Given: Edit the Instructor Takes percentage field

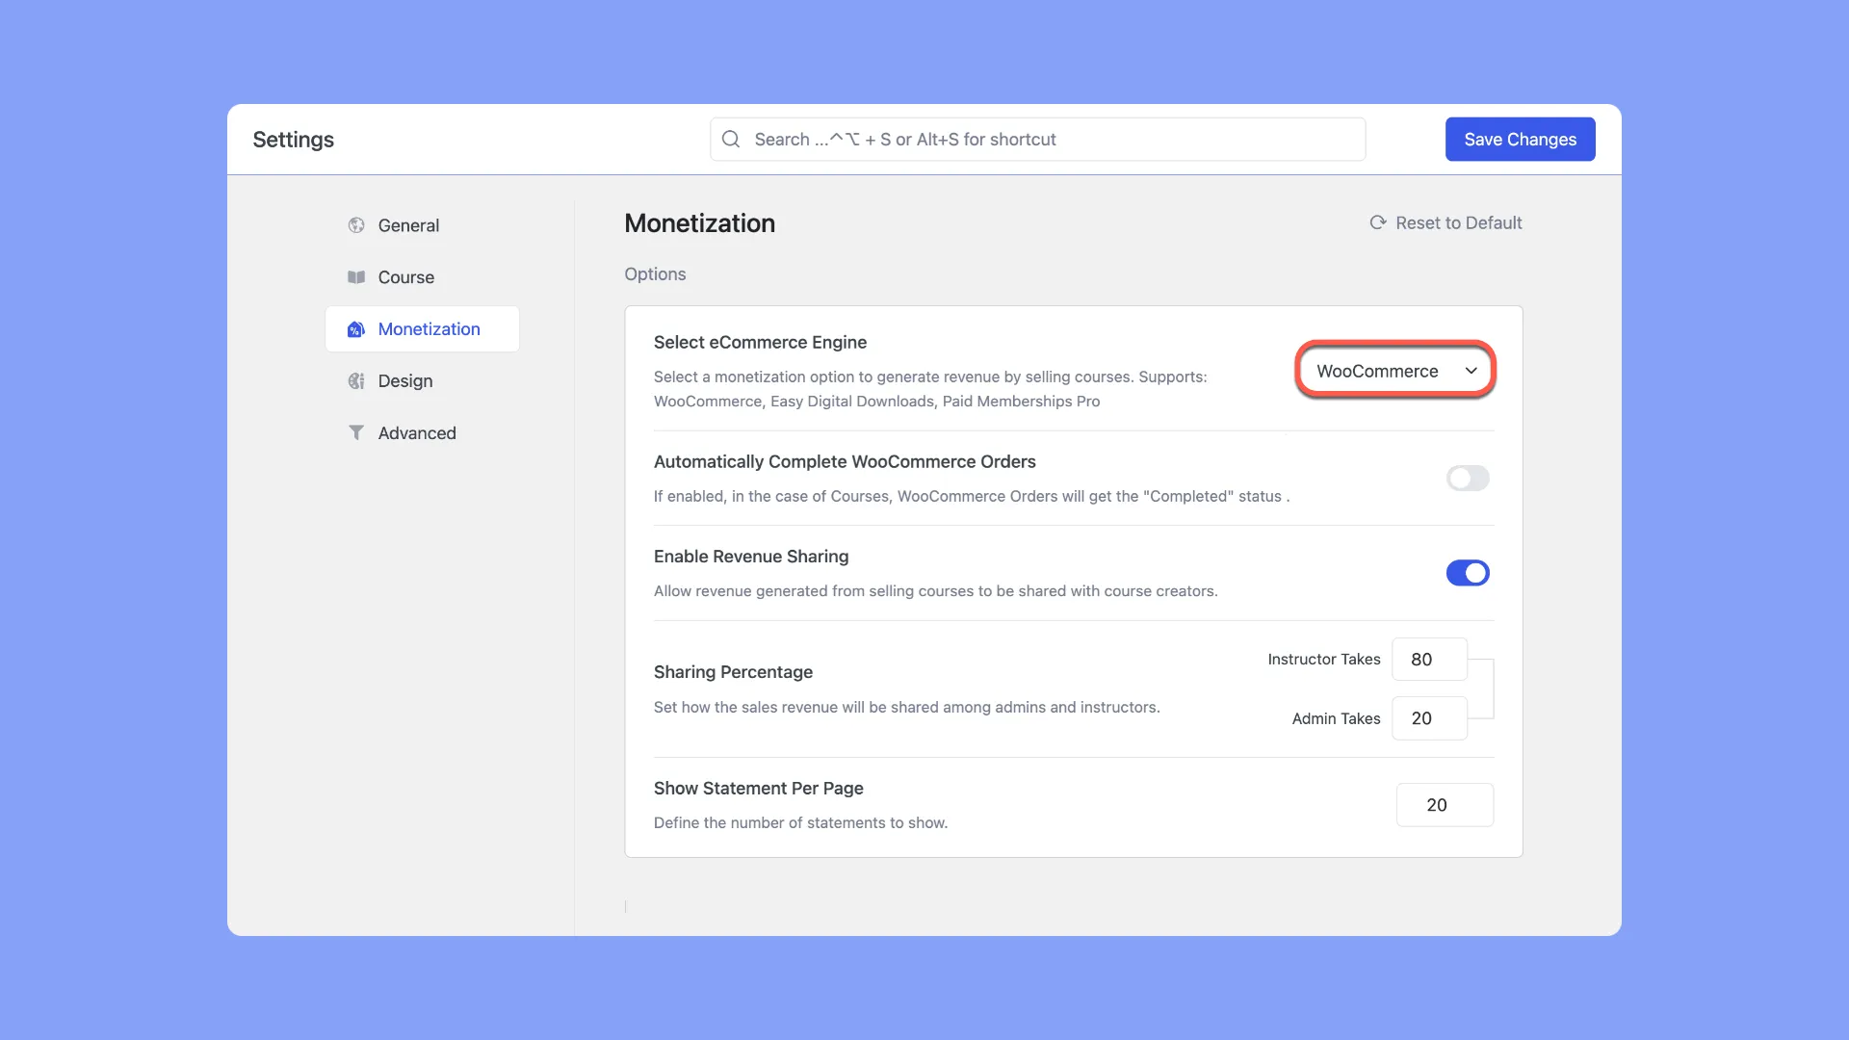Looking at the screenshot, I should tap(1429, 659).
